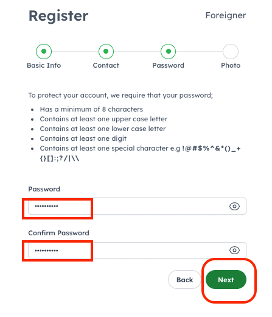The image size is (272, 317).
Task: Reveal the Confirm Password entry with eye icon
Action: (x=234, y=250)
